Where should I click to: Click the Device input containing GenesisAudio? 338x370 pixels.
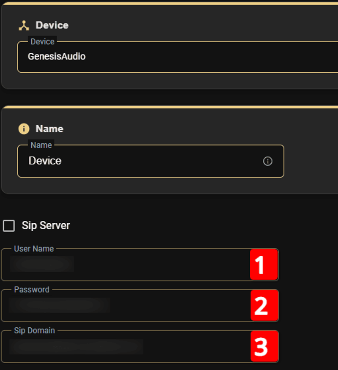[x=127, y=57]
